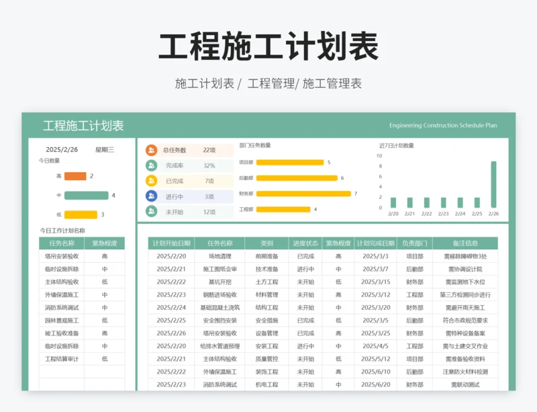Click the 2025/3/15 completion date cell
Image resolution: width=537 pixels, height=412 pixels.
pos(376,282)
